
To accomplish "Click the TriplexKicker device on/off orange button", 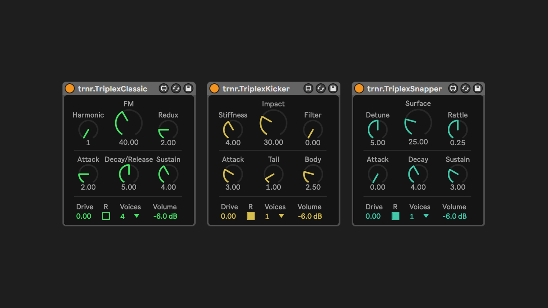I will tap(214, 88).
